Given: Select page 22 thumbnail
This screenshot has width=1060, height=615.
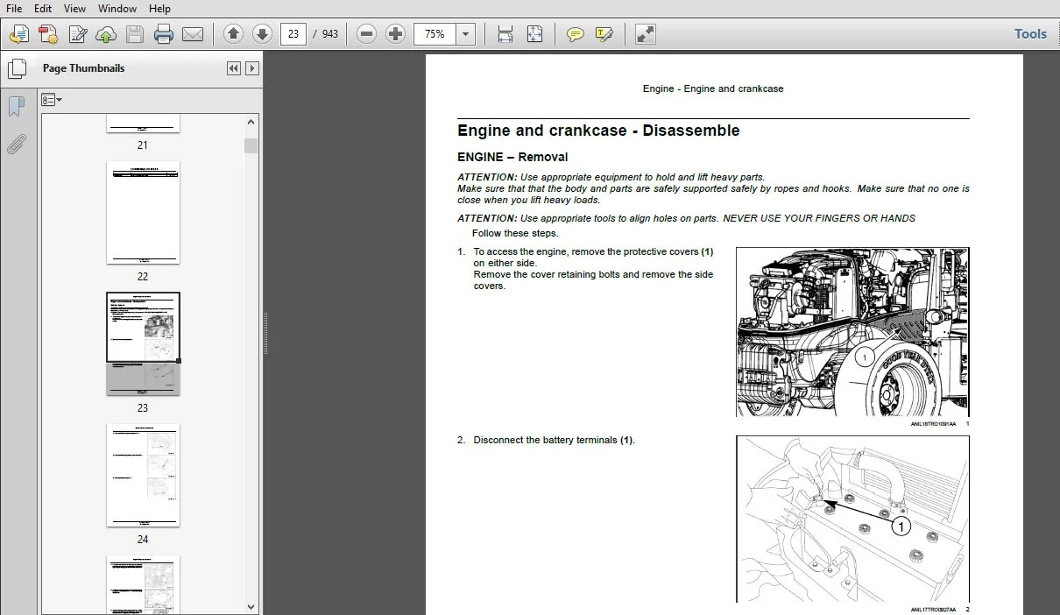Looking at the screenshot, I should pos(143,212).
